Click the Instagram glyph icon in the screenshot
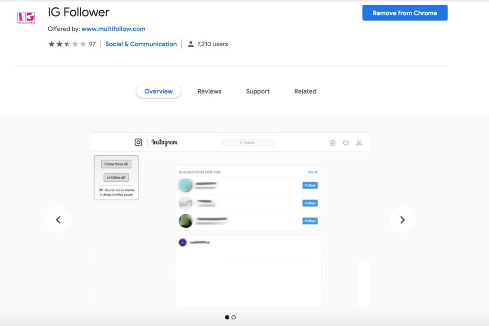489x326 pixels. [x=138, y=142]
